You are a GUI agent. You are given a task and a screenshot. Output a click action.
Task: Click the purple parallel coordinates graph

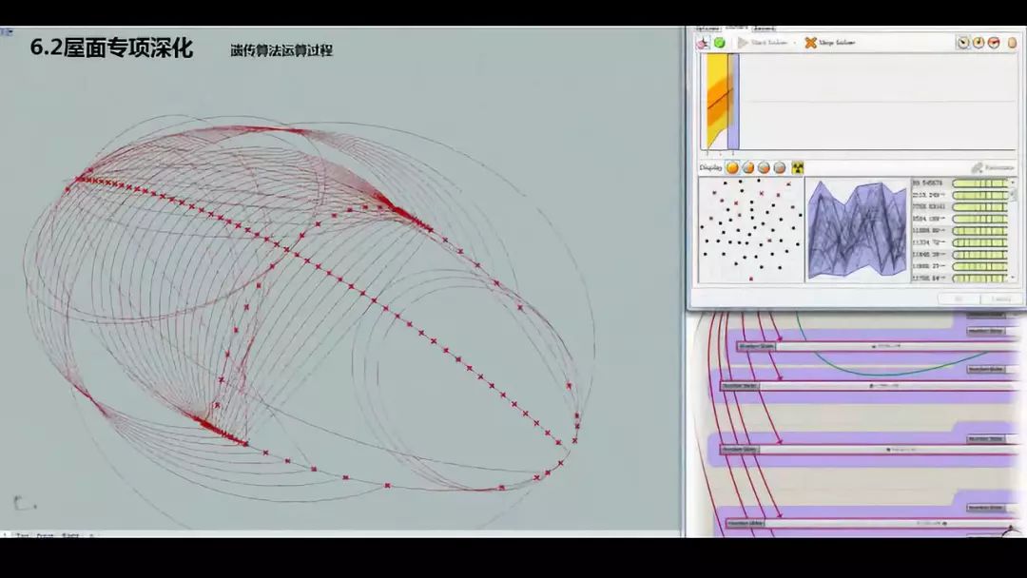tap(858, 230)
